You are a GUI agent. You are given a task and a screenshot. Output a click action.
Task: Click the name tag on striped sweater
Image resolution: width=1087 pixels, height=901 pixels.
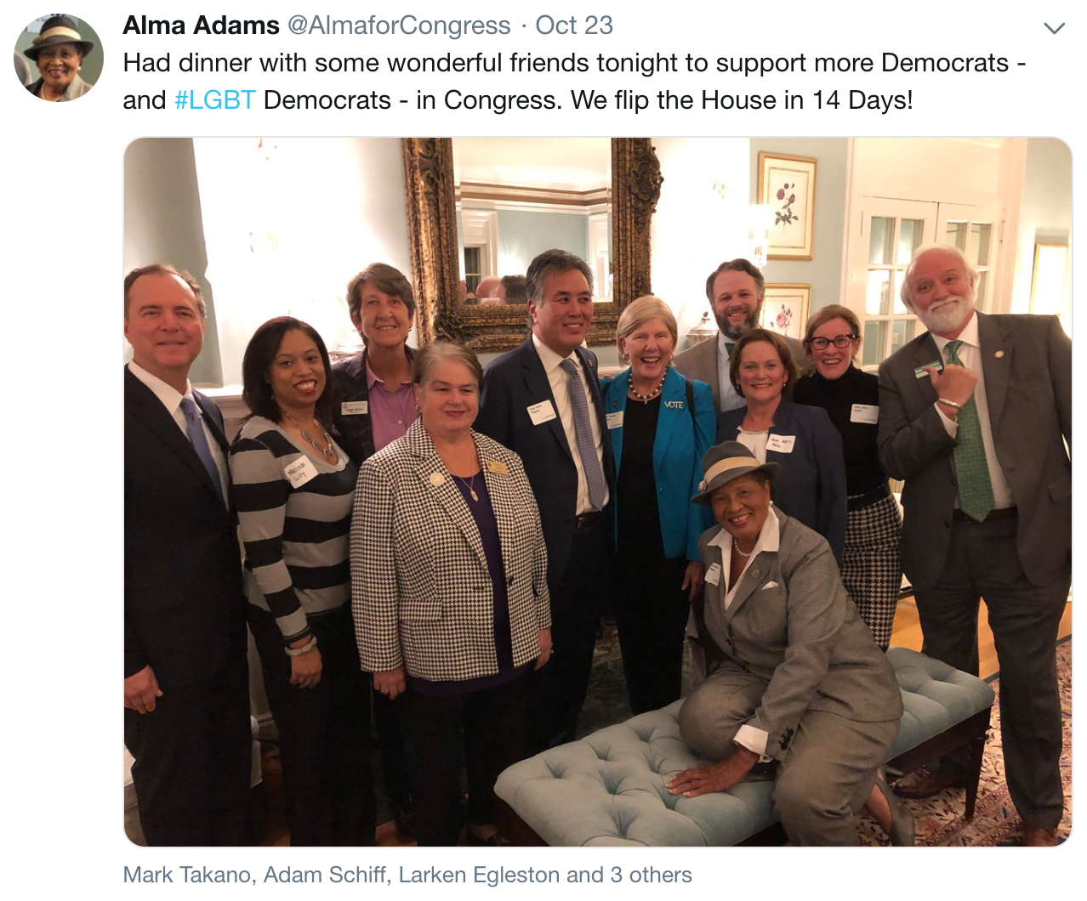point(300,472)
